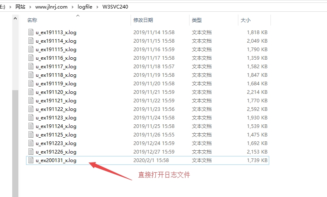Select the u_ex191116_x.log document icon

[x=31, y=58]
